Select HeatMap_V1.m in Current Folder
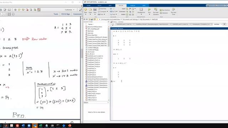This screenshot has height=128, width=228. [93, 89]
